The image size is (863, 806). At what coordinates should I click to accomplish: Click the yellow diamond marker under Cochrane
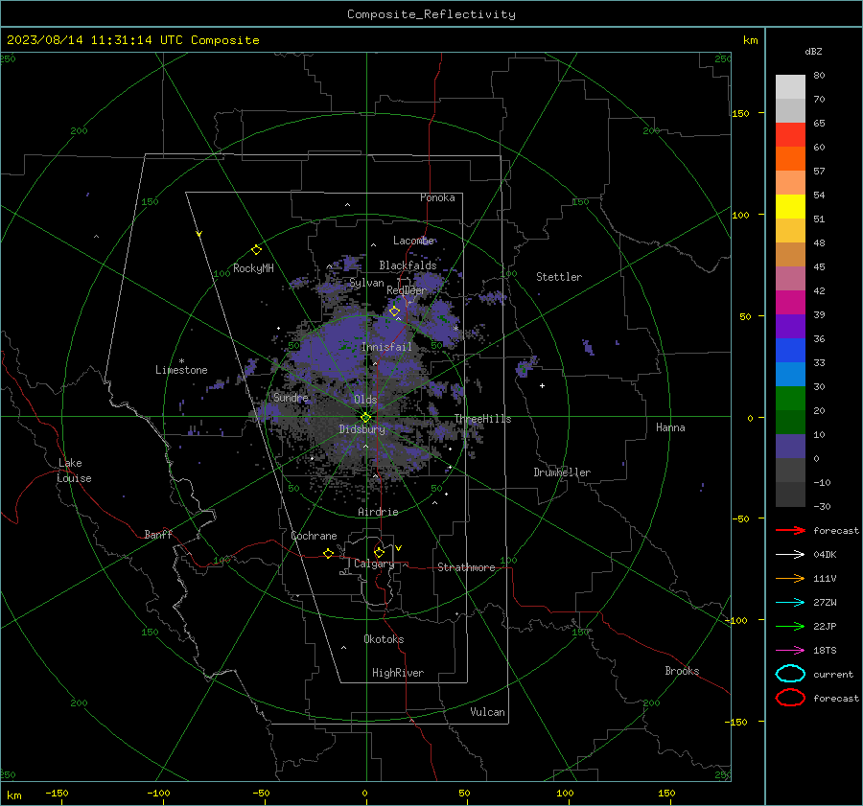[328, 553]
